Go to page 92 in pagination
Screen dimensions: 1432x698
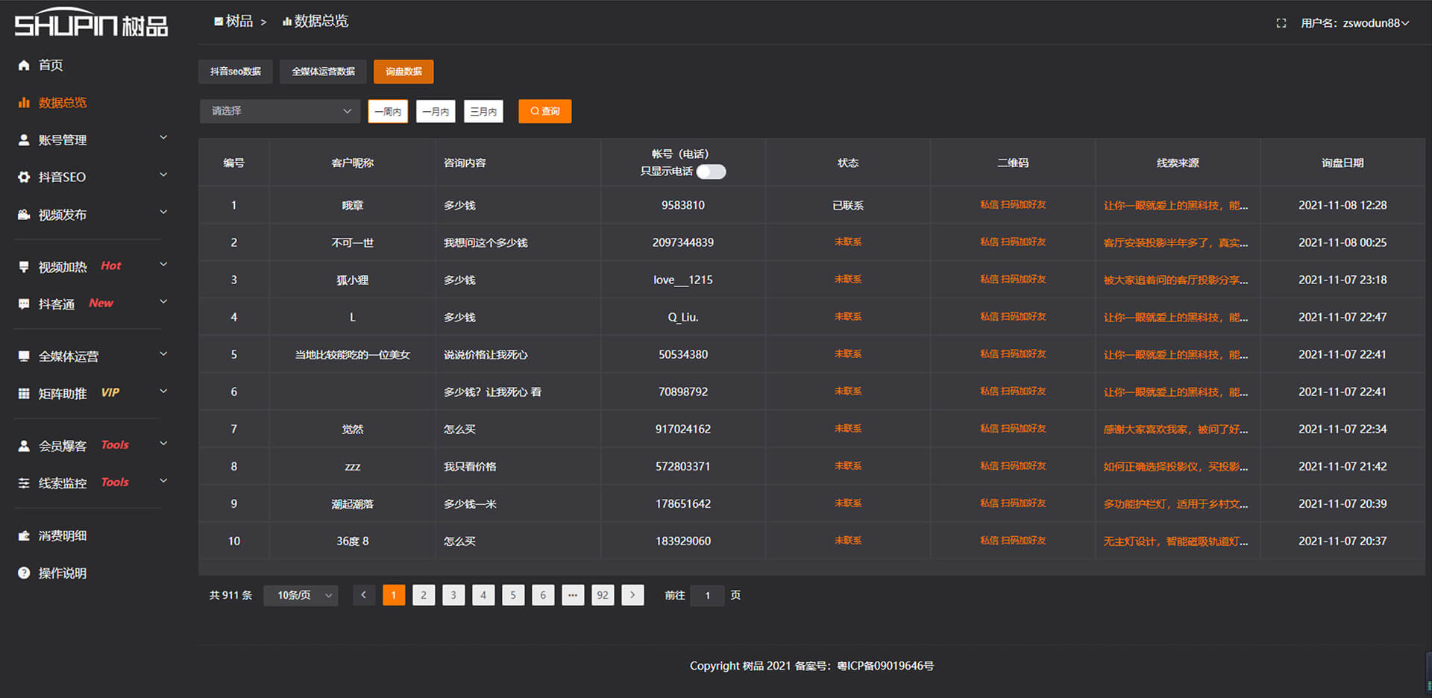603,595
